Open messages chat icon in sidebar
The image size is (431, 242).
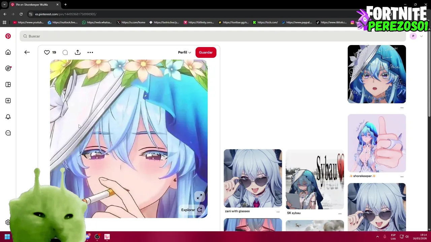[x=8, y=133]
